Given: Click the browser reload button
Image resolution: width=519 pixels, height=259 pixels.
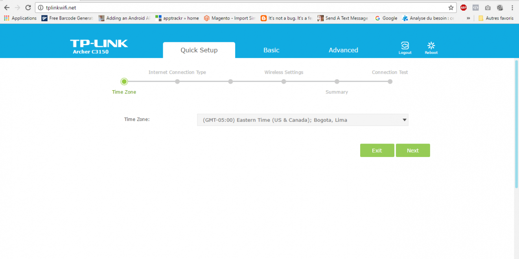Looking at the screenshot, I should point(28,7).
